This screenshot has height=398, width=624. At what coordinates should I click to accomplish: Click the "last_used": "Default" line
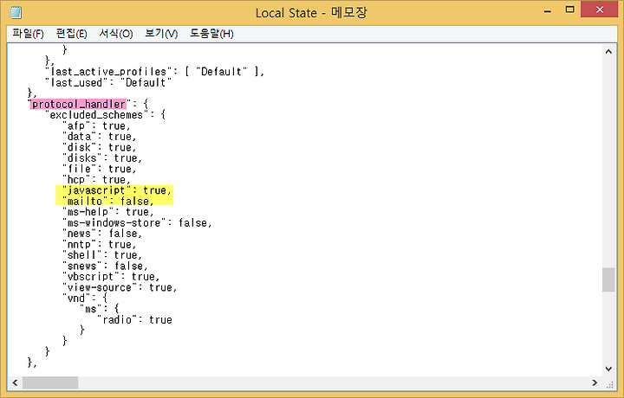108,82
